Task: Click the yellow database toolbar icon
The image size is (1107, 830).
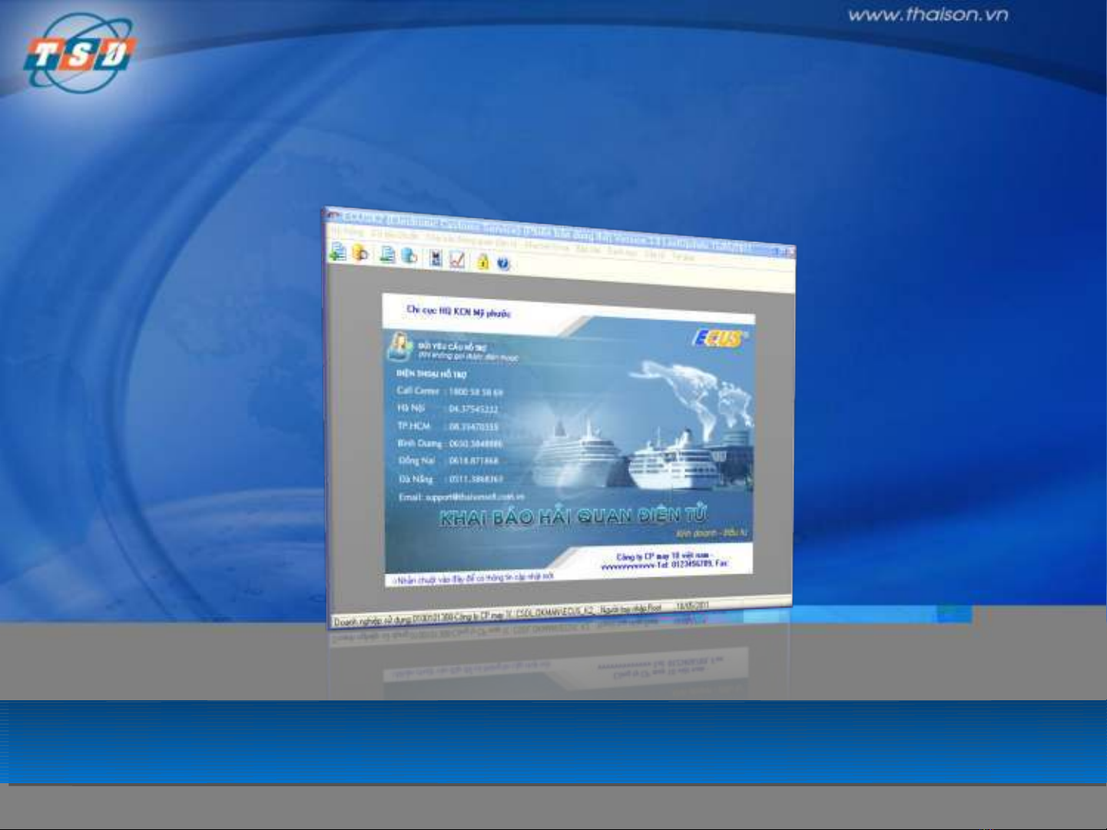Action: pos(360,253)
